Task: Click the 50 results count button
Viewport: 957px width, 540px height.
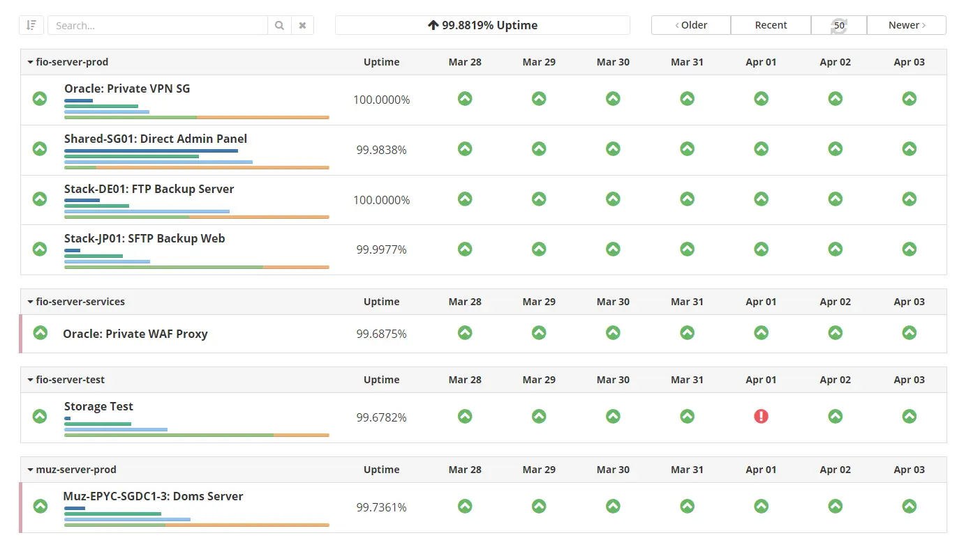Action: click(x=838, y=24)
